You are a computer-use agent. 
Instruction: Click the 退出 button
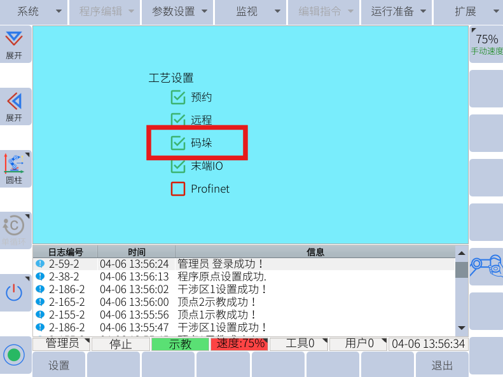point(442,366)
